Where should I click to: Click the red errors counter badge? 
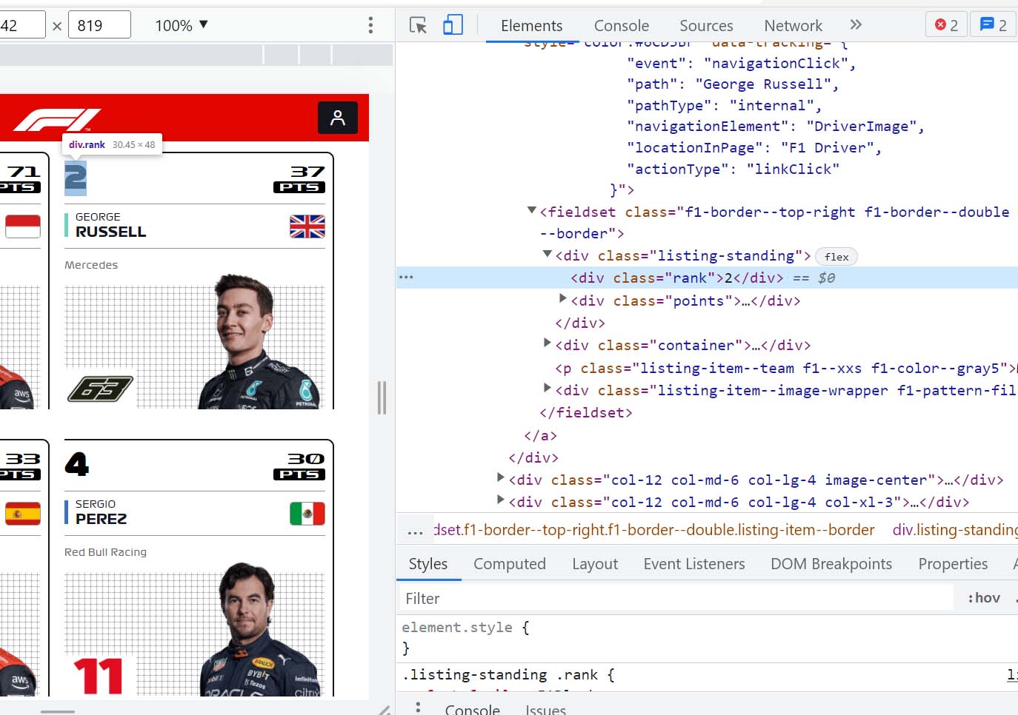click(946, 25)
